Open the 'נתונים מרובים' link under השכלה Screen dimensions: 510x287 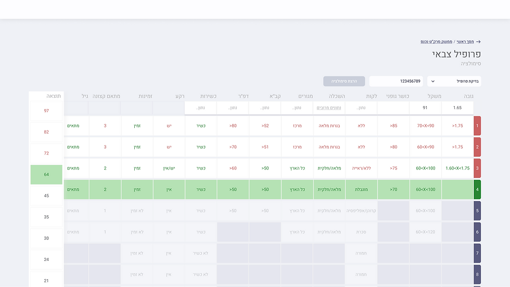[x=329, y=108]
